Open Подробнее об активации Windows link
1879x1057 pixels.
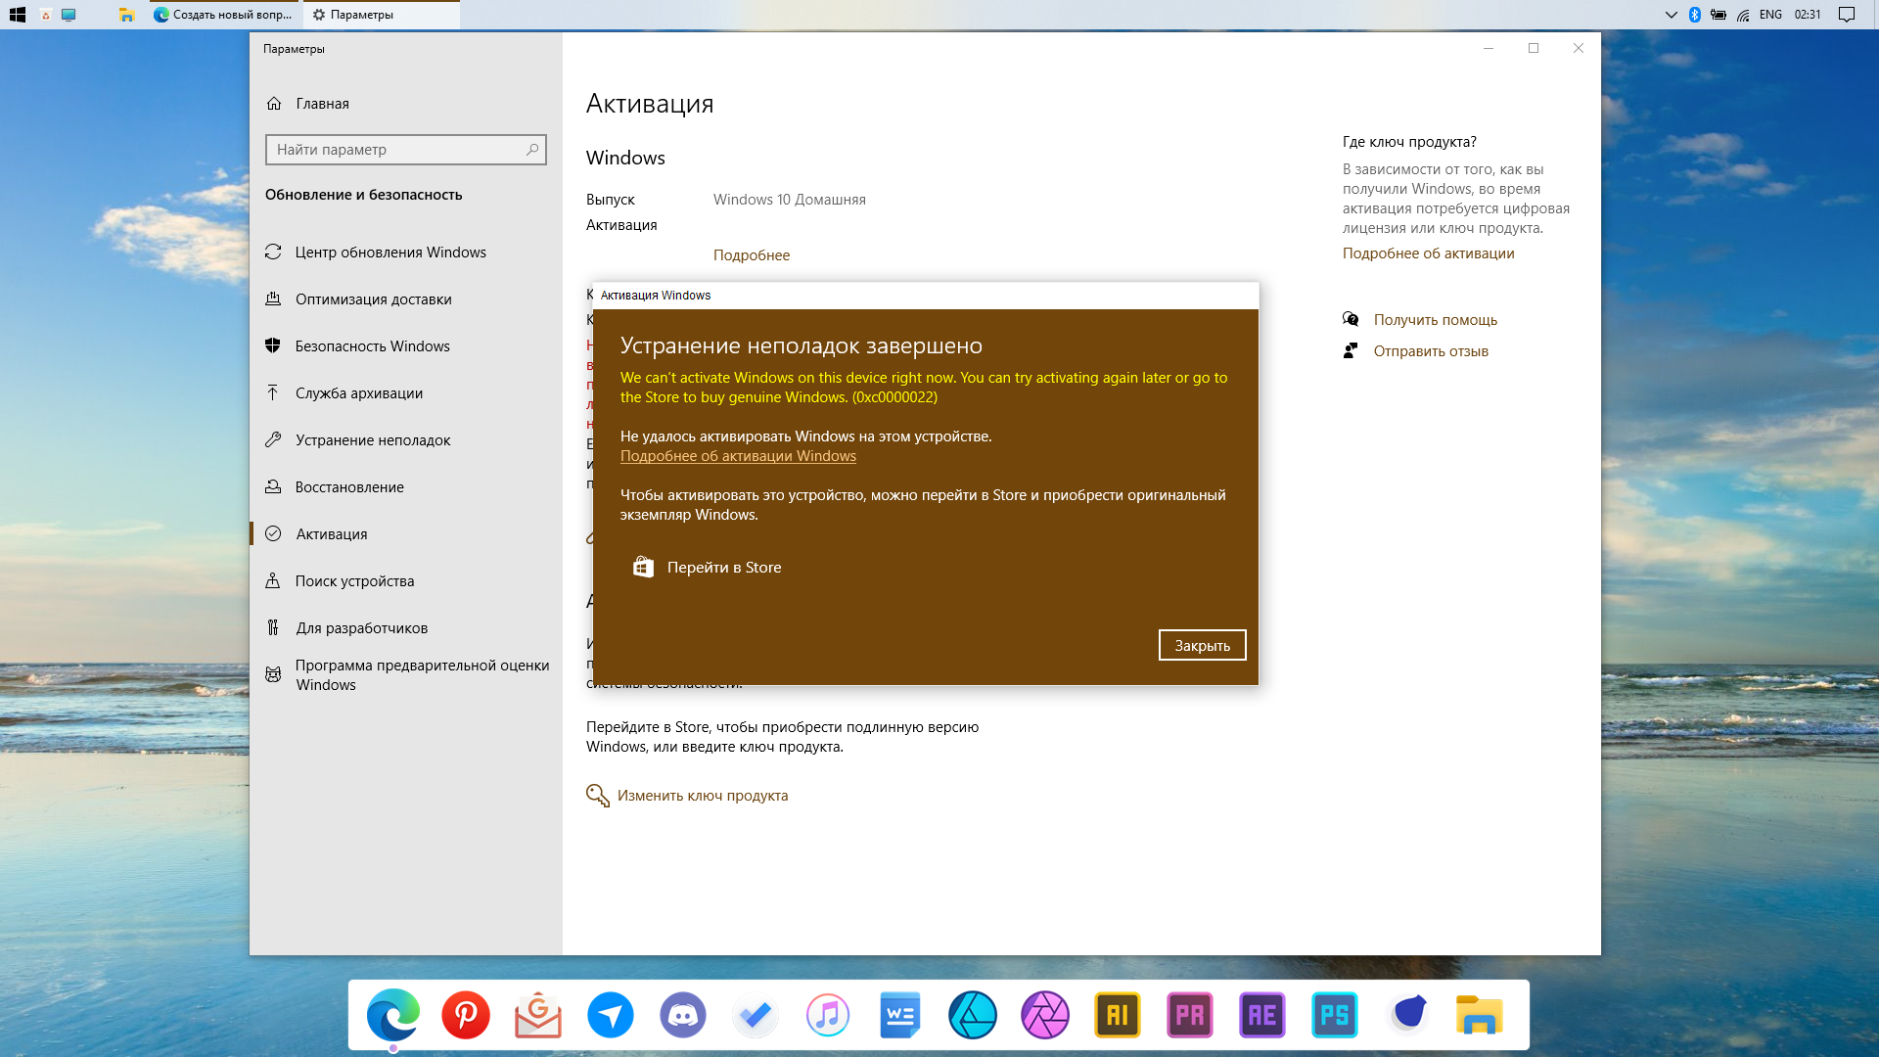pyautogui.click(x=737, y=455)
